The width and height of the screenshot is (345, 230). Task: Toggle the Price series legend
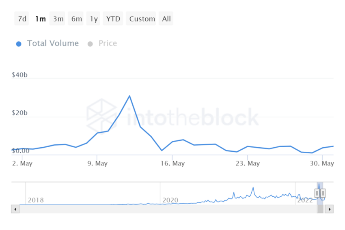pos(108,43)
